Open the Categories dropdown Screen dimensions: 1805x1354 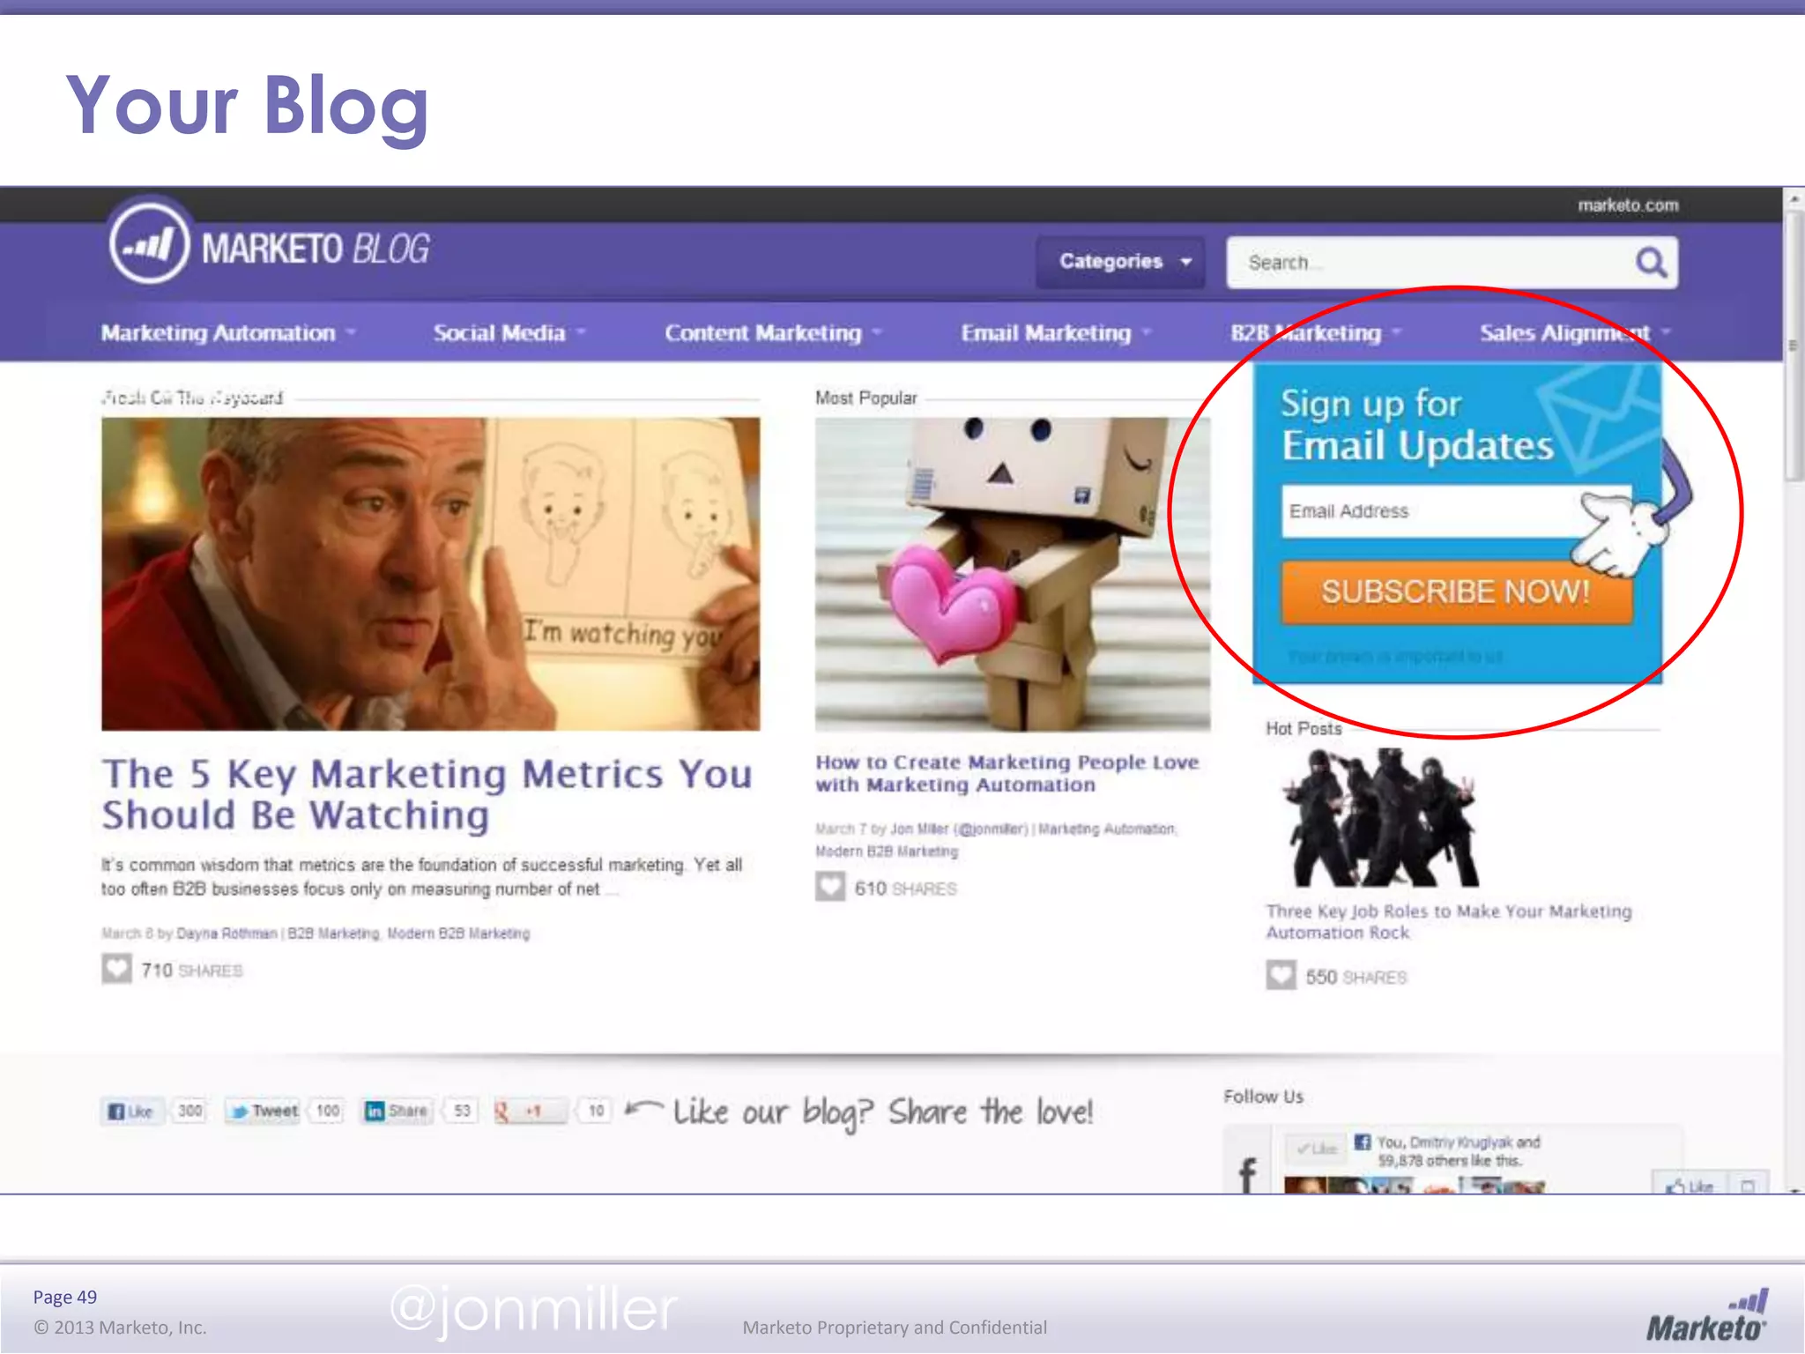coord(1120,262)
